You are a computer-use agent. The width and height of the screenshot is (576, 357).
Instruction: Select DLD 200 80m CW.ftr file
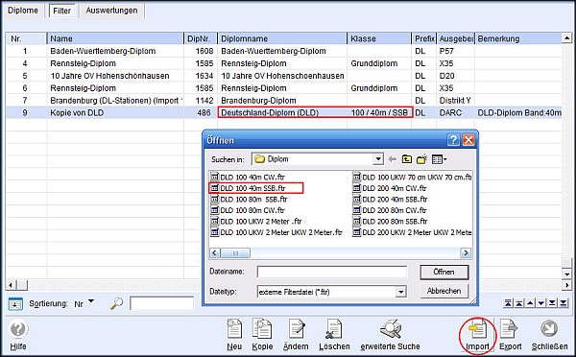click(x=390, y=210)
